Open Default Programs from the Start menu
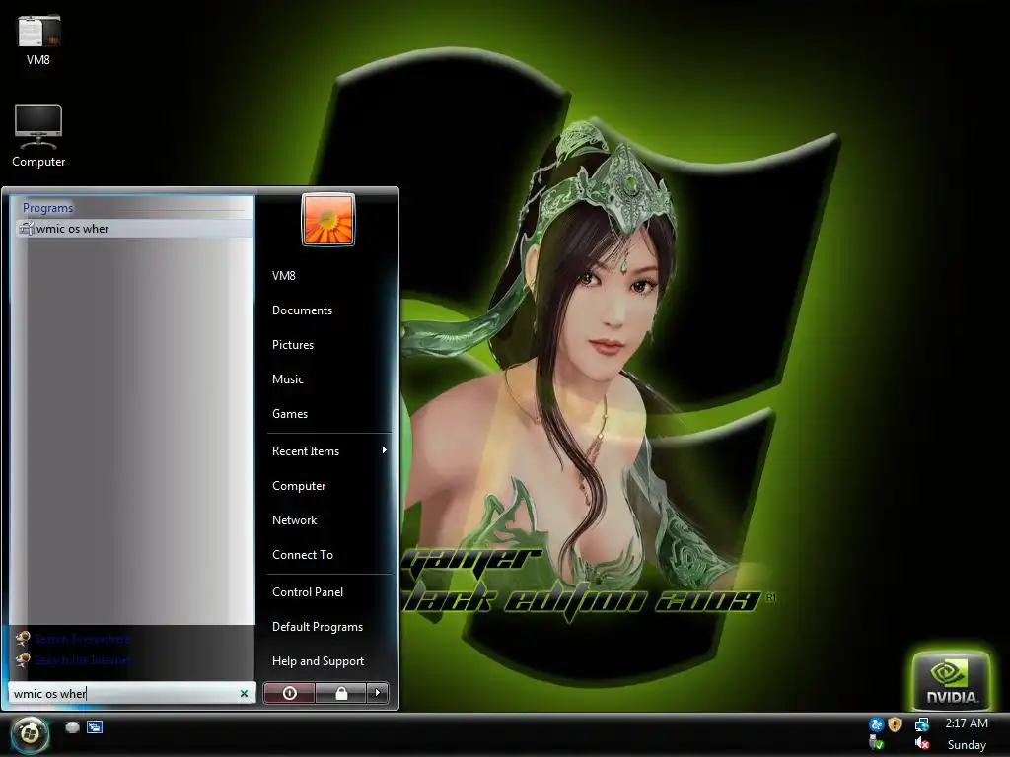This screenshot has width=1010, height=757. coord(318,627)
